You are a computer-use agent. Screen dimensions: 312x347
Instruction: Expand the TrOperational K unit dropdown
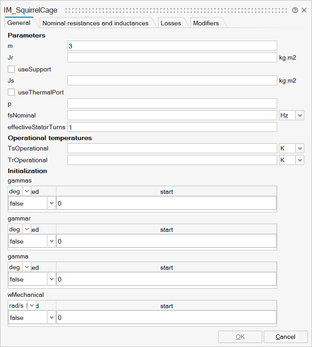pos(300,160)
